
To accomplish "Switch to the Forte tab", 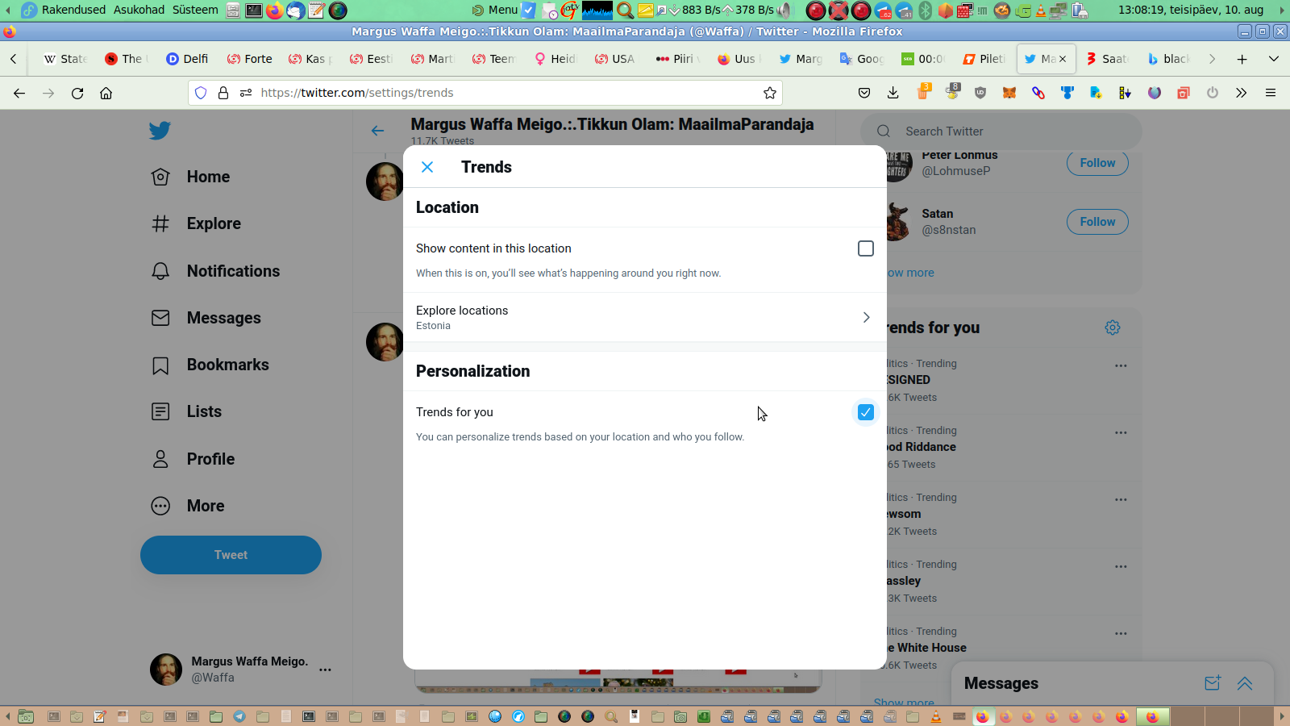I will (249, 59).
